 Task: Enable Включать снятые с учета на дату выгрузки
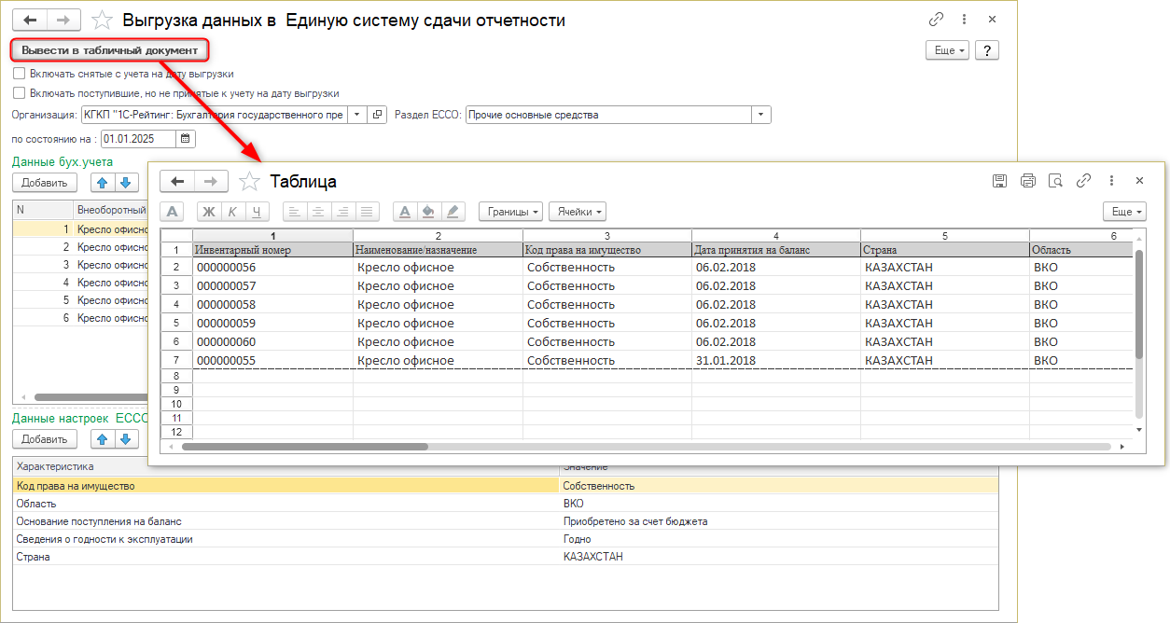19,74
